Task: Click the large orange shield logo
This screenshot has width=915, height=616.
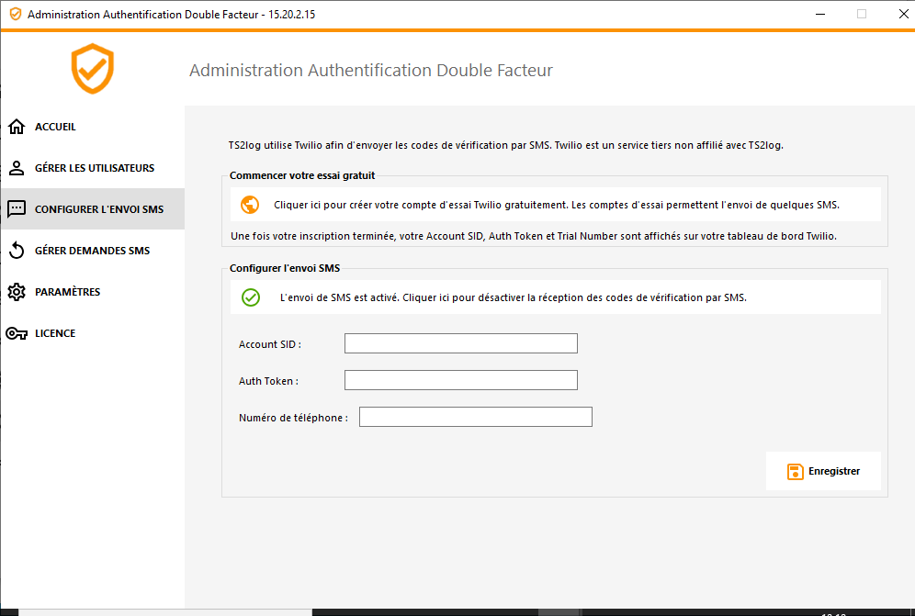Action: pyautogui.click(x=92, y=68)
